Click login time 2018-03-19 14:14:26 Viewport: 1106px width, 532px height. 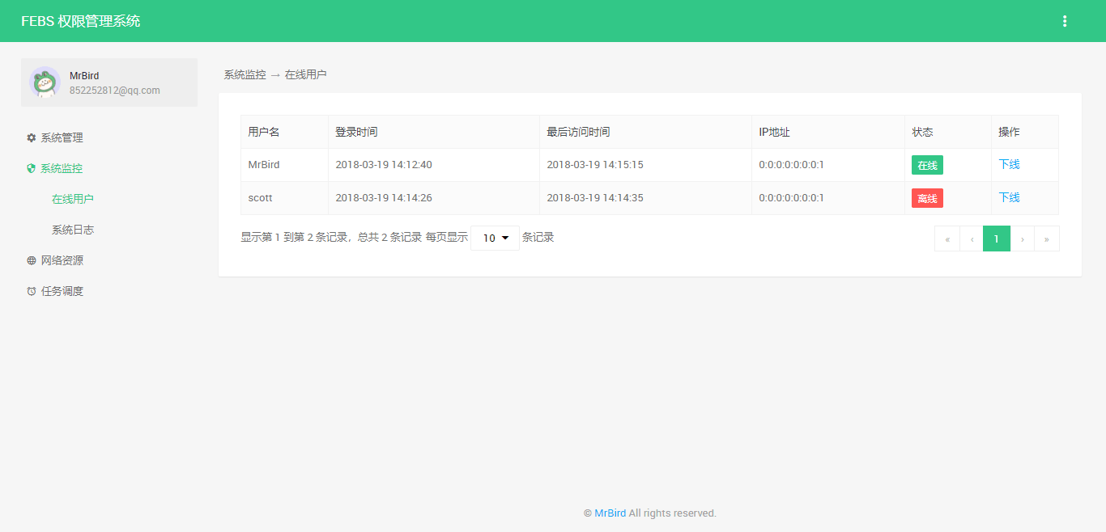coord(384,198)
